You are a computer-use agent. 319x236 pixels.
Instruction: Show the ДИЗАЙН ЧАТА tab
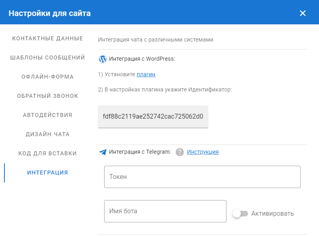[x=47, y=134]
